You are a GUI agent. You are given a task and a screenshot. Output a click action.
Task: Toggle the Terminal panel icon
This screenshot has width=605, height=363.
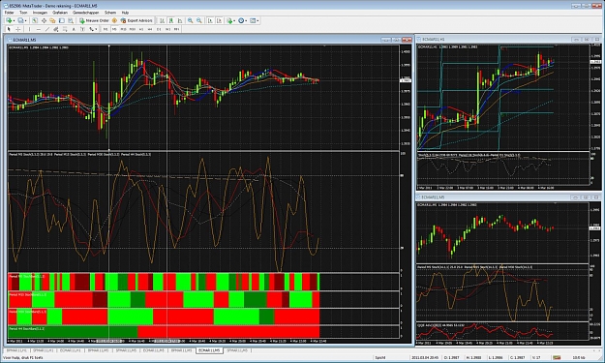coord(62,20)
